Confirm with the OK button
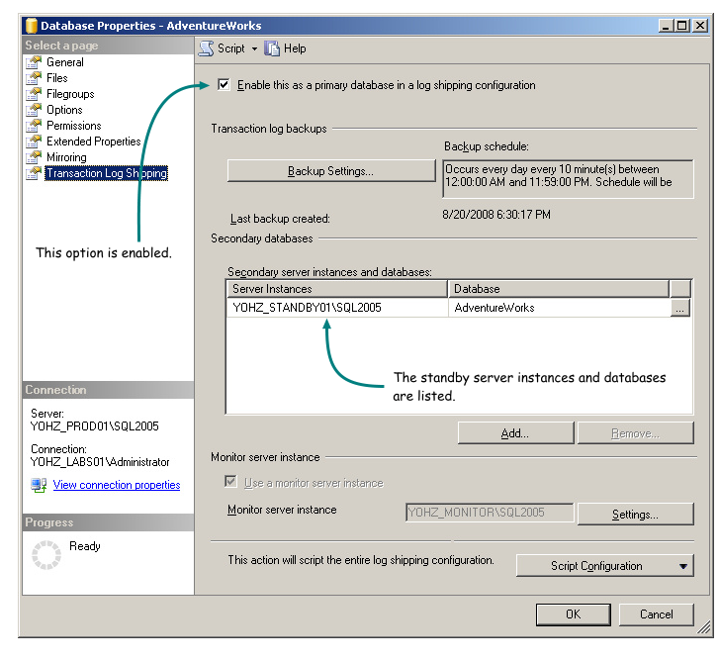719x661 pixels. tap(574, 614)
